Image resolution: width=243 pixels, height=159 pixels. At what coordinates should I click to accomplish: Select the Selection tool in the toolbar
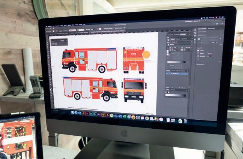[x=47, y=38]
